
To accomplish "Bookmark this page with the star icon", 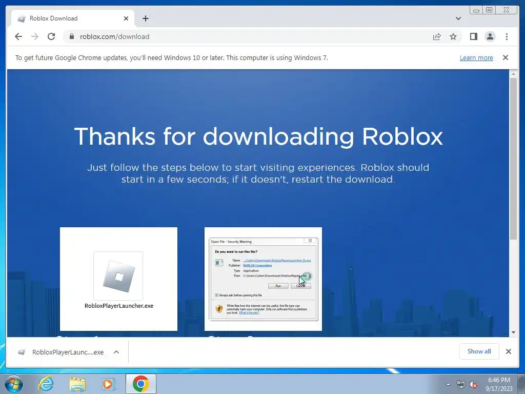I will point(453,36).
